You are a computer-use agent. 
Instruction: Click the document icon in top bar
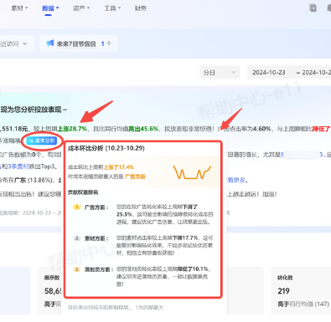point(313,8)
